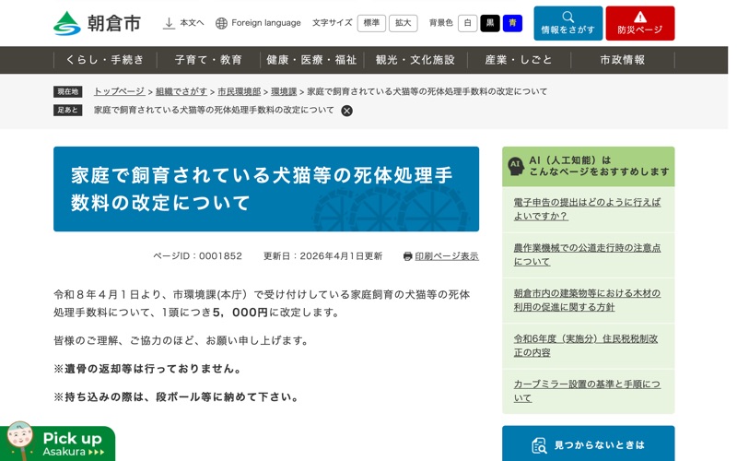Click the 足あと label badge
Image resolution: width=737 pixels, height=461 pixels.
67,110
